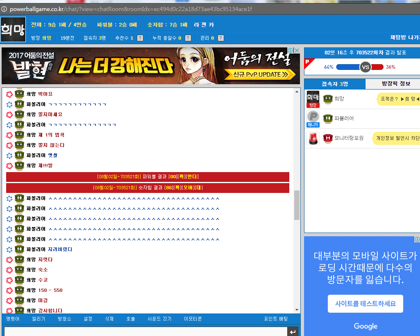The height and width of the screenshot is (336, 420).
Task: Open the 관리 help question mark
Action: [x=221, y=38]
